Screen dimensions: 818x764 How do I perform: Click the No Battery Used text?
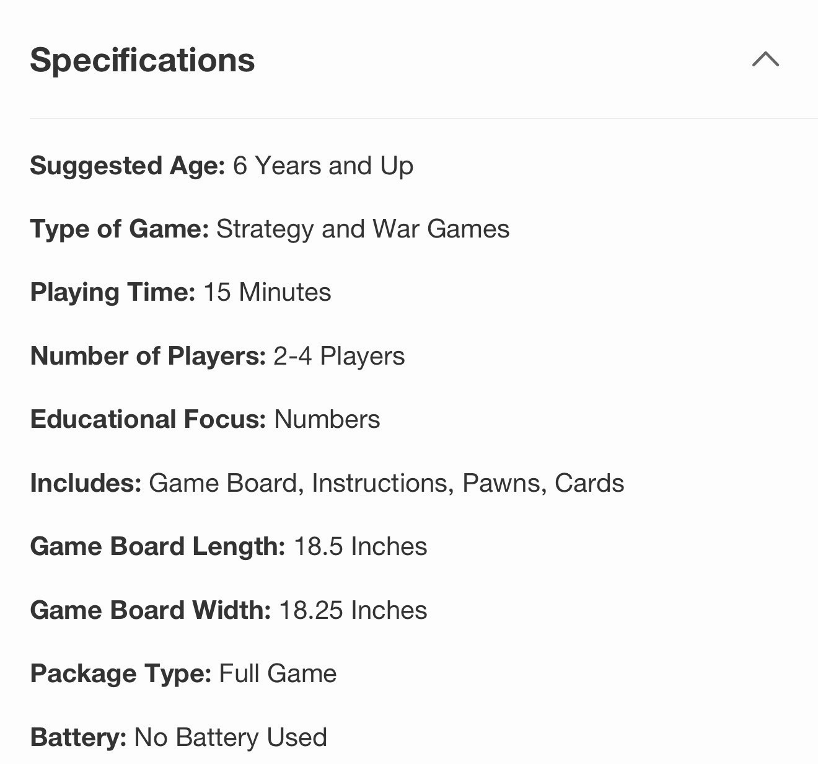click(x=231, y=738)
